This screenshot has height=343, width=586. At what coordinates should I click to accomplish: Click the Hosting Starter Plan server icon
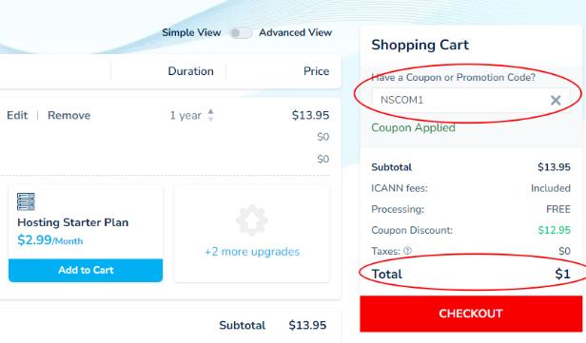click(x=26, y=202)
